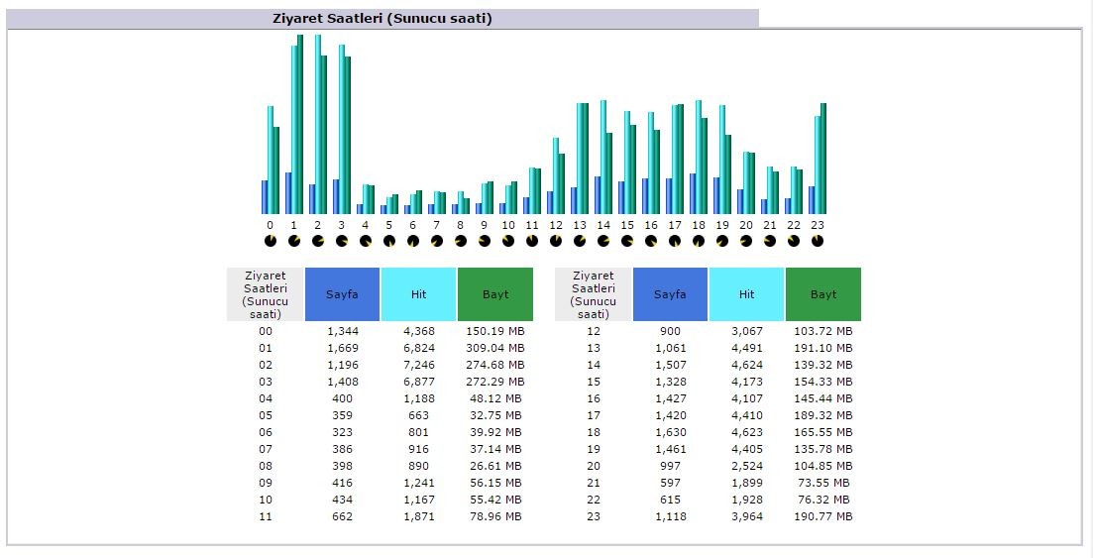1093x558 pixels.
Task: Click the Bayt value 26.61 MB
Action: [x=495, y=466]
